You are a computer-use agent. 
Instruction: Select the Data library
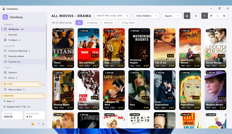point(24,101)
